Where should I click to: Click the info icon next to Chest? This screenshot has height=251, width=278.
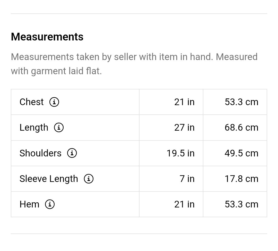54,102
